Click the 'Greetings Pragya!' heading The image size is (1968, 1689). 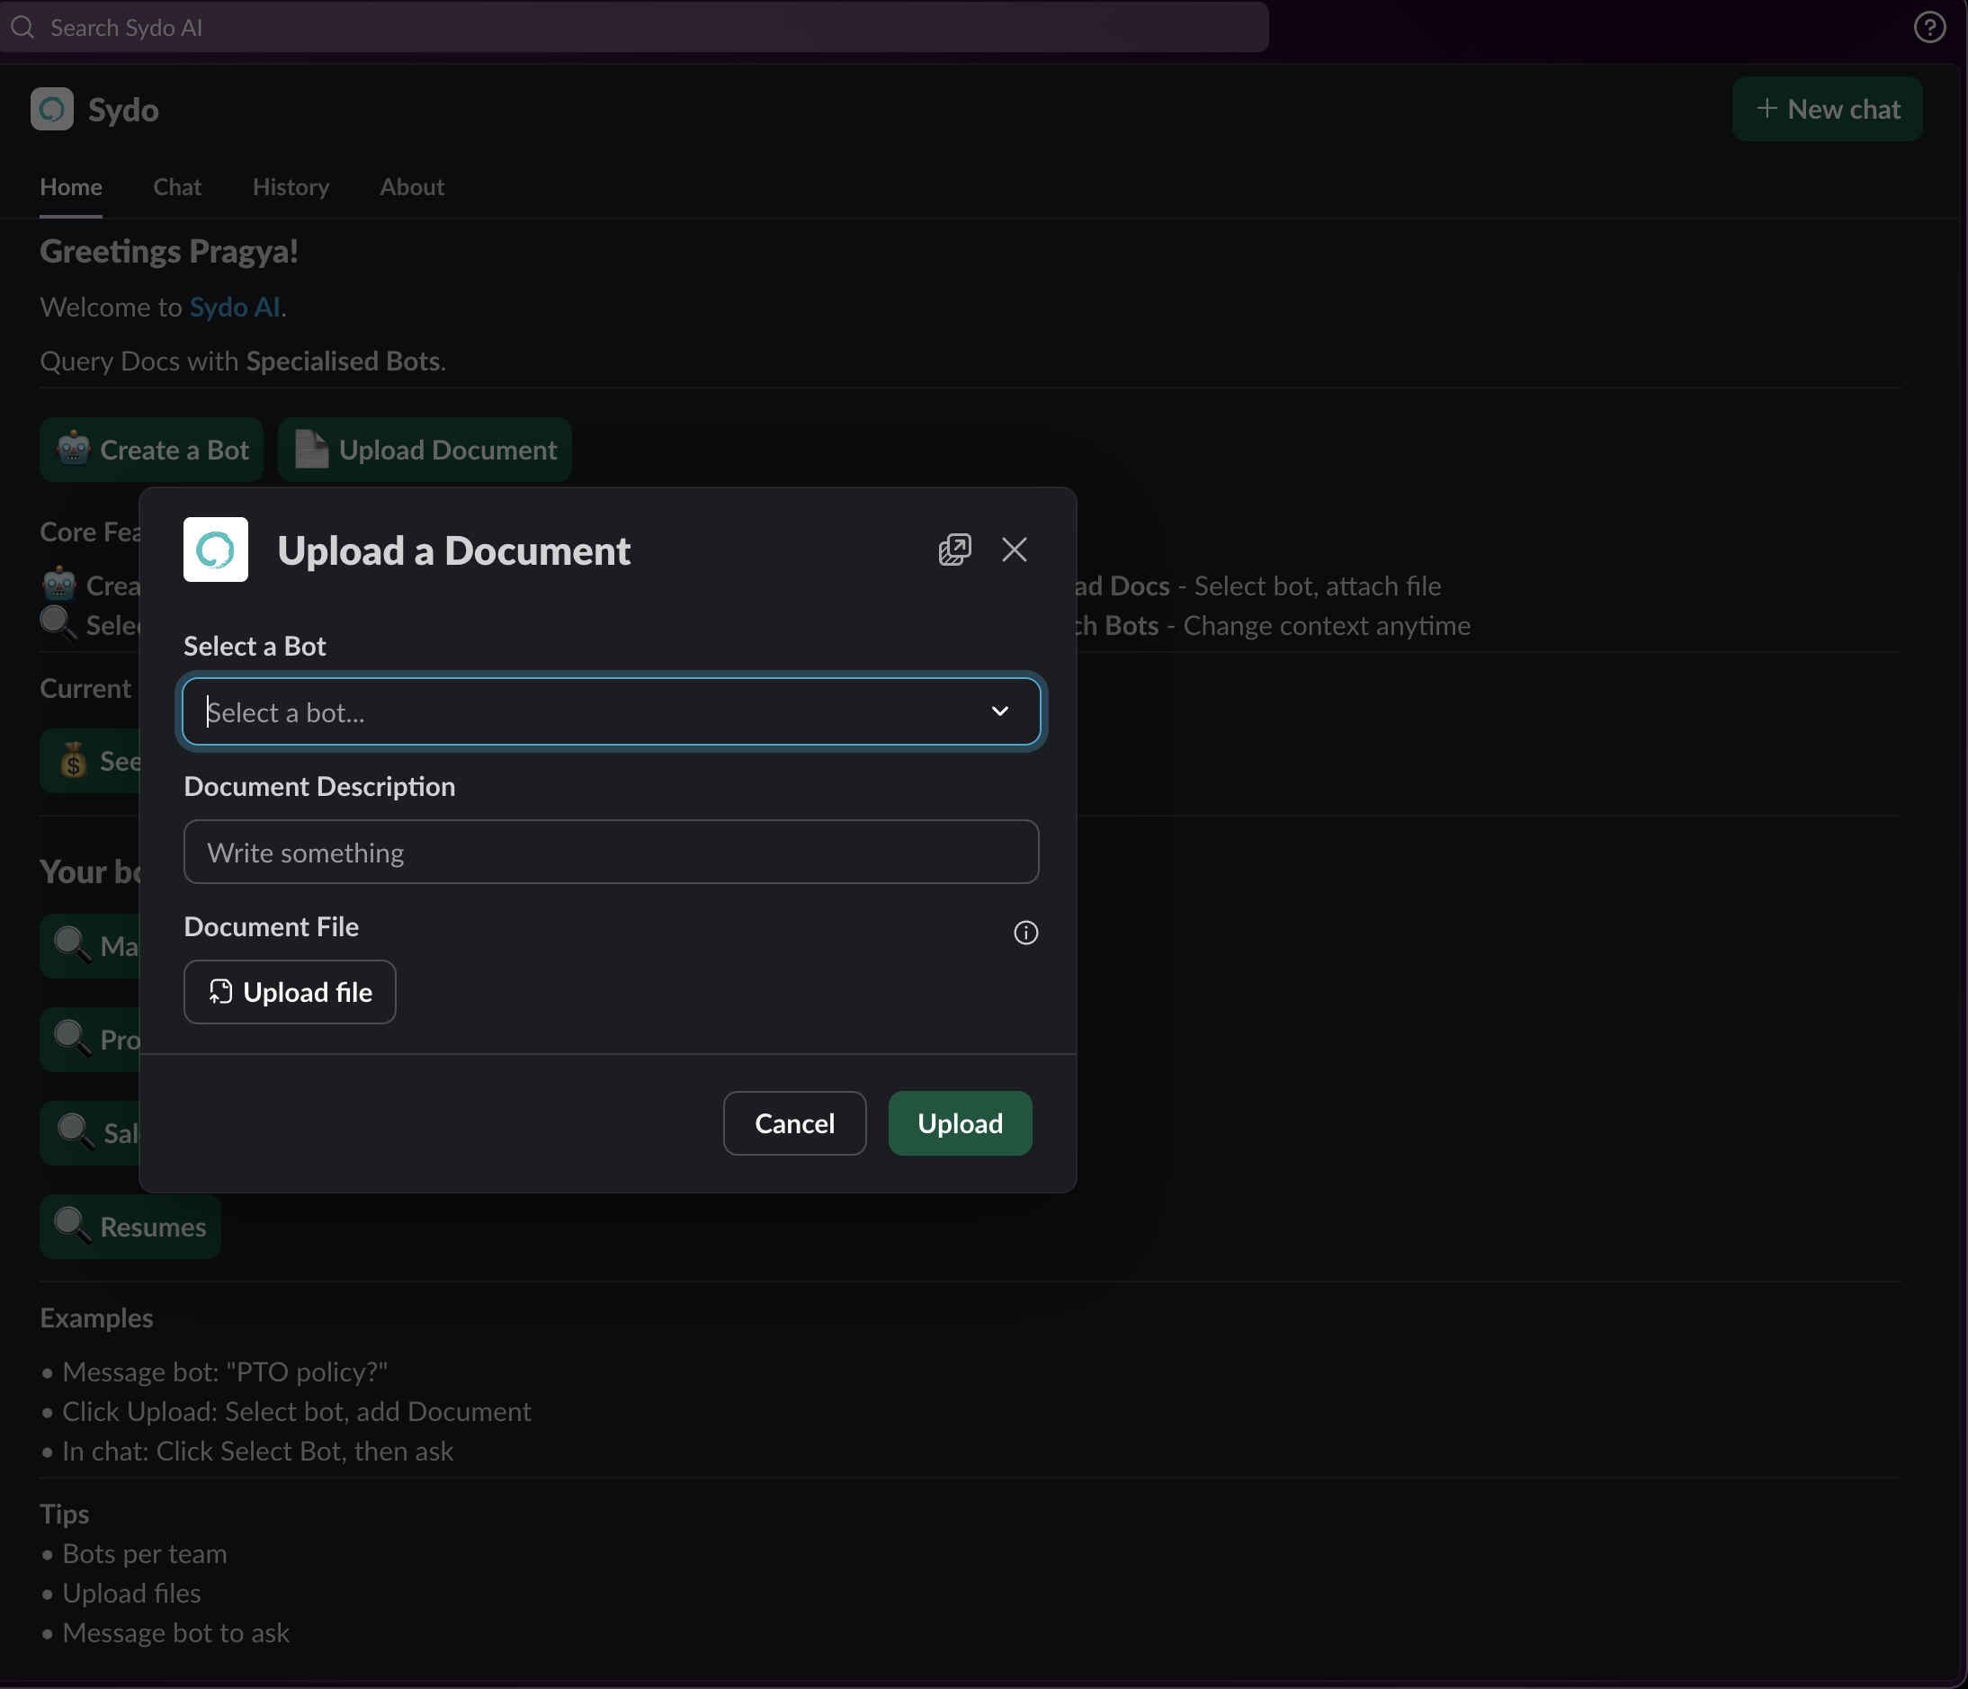[169, 252]
